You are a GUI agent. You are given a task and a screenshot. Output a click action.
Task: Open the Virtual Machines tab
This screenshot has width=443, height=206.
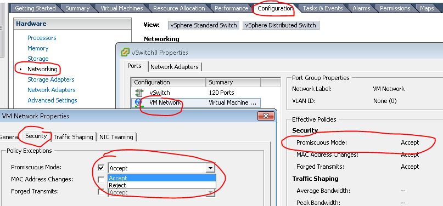pyautogui.click(x=122, y=8)
